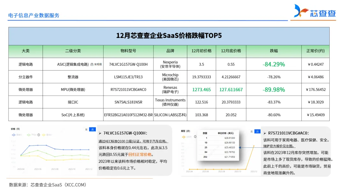Click the part number LSM115JE3/TR13
The height and width of the screenshot is (194, 344).
pos(128,77)
